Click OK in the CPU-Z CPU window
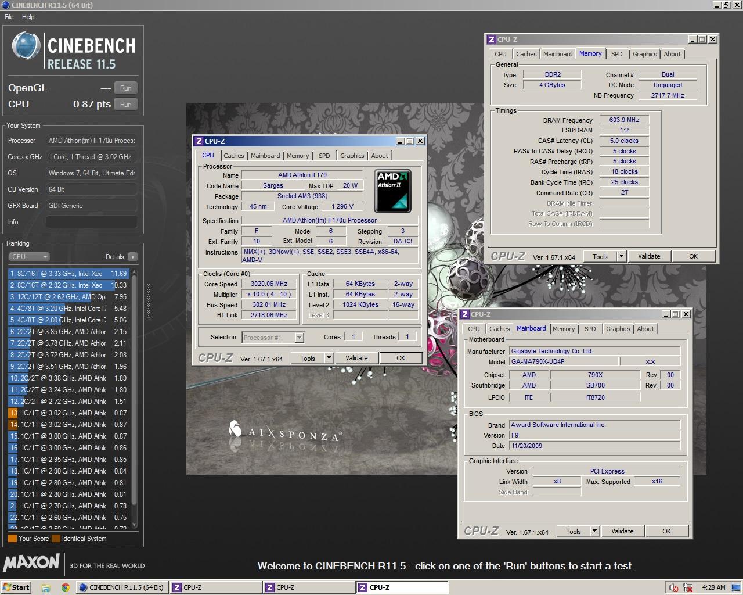 pyautogui.click(x=401, y=358)
